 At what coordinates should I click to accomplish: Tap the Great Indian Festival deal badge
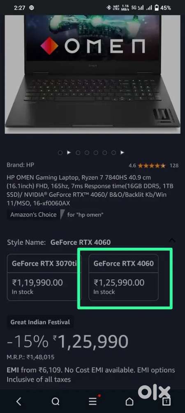tap(40, 322)
